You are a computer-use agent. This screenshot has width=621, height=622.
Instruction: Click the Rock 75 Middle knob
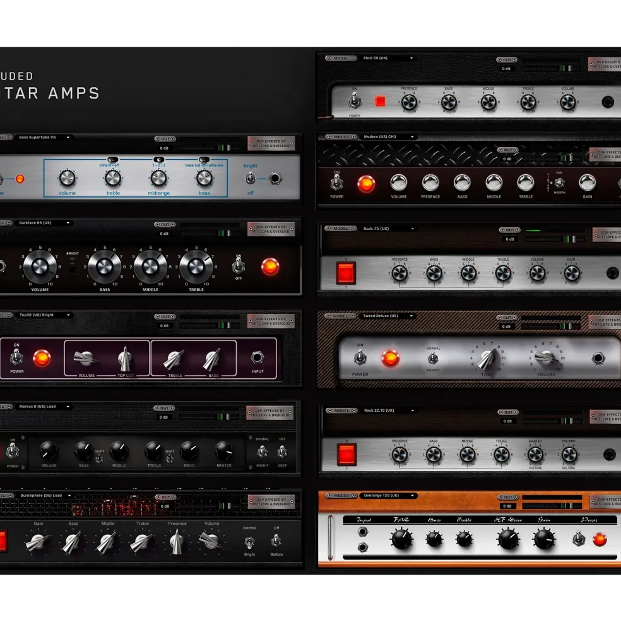[468, 273]
